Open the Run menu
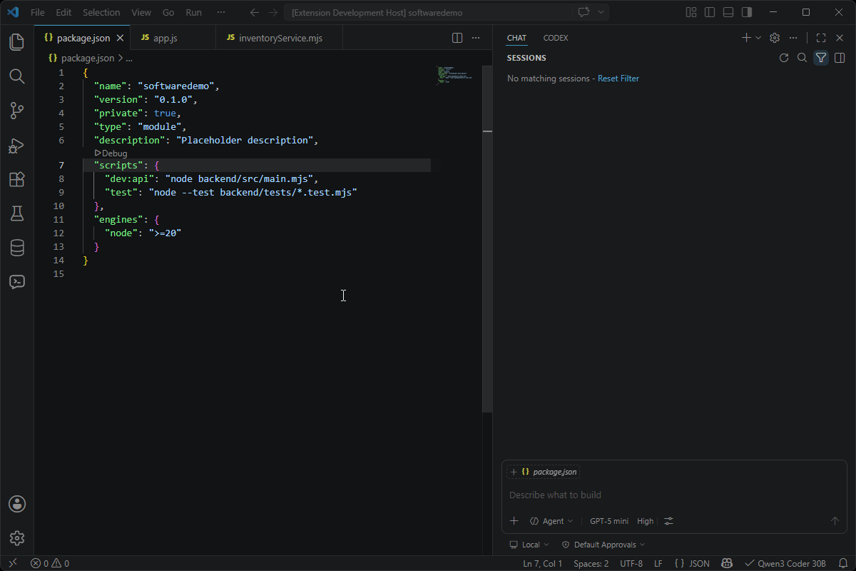856x571 pixels. 193,12
